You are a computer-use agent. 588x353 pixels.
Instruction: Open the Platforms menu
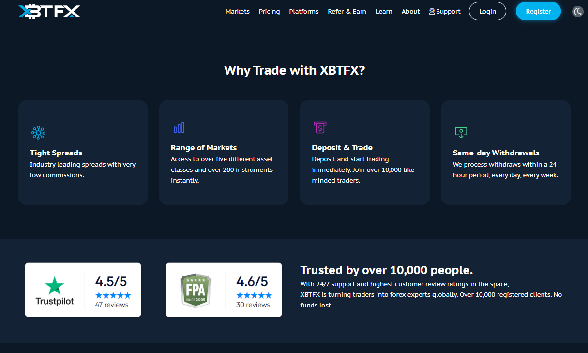pyautogui.click(x=303, y=11)
